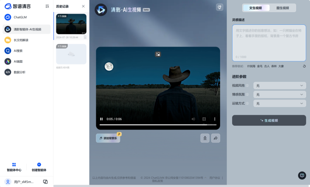Pause the video playback
This screenshot has width=310, height=187.
[101, 119]
